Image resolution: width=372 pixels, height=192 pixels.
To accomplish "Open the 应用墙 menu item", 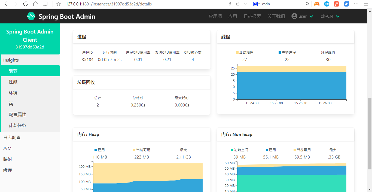I will click(x=215, y=16).
